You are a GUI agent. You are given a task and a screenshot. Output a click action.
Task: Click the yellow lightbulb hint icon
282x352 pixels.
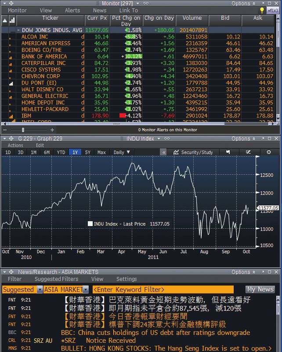point(262,10)
